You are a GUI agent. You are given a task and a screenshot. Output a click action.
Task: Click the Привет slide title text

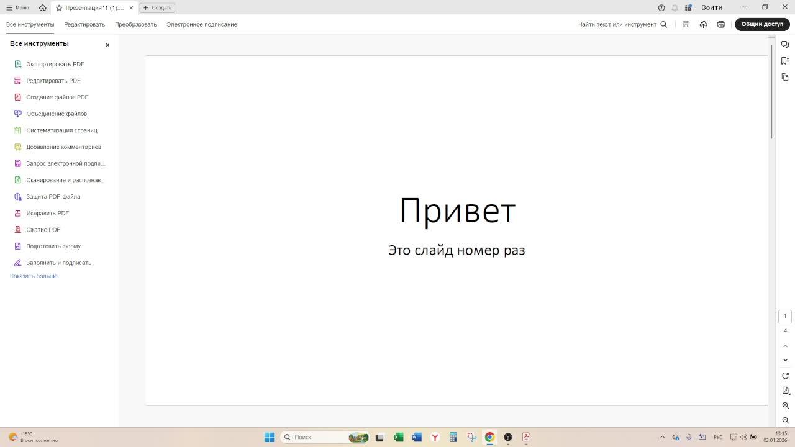(x=457, y=210)
